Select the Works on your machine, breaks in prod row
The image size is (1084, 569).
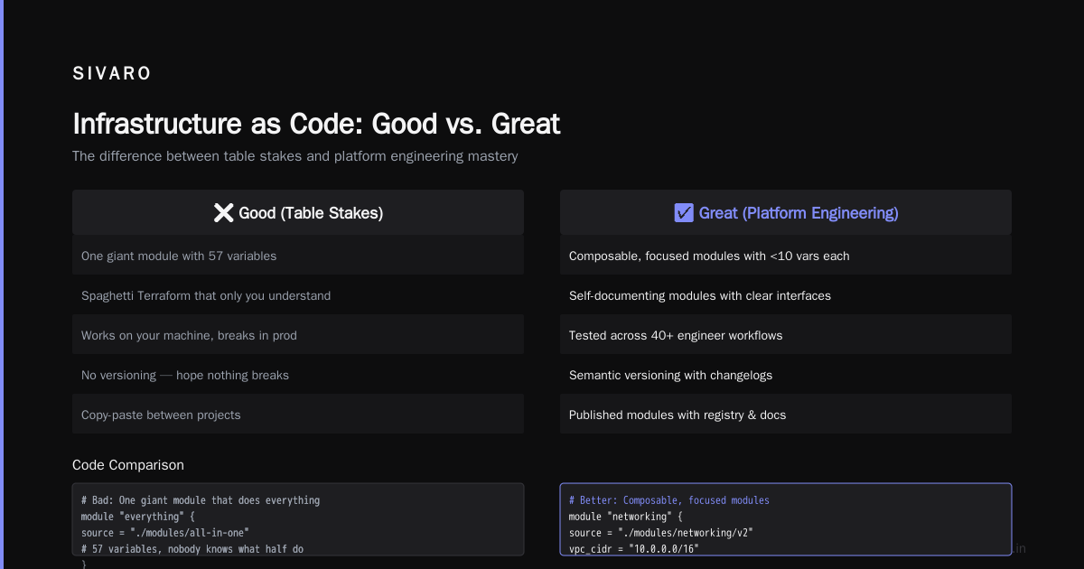click(298, 335)
